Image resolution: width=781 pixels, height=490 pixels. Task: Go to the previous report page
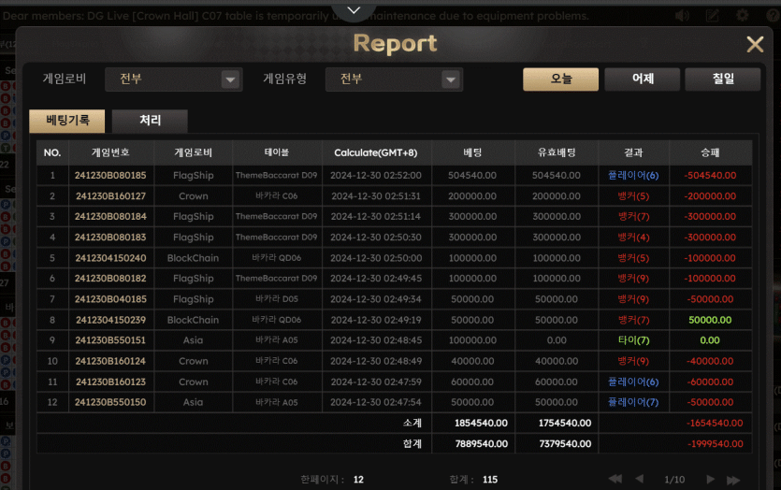click(640, 479)
